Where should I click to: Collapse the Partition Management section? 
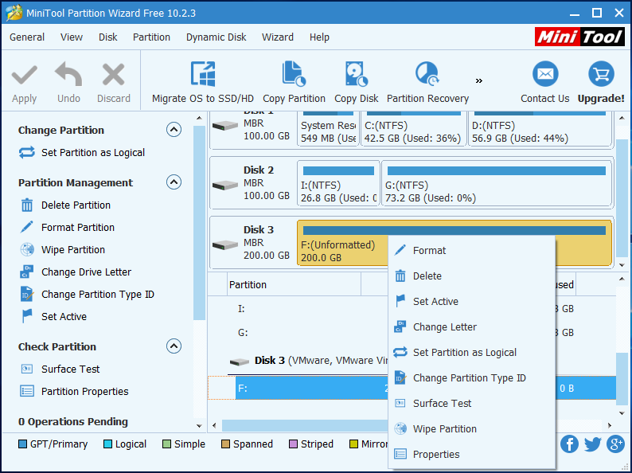pos(174,182)
